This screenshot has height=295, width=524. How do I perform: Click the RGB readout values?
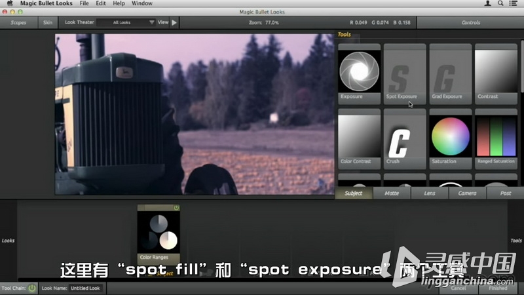click(x=380, y=23)
